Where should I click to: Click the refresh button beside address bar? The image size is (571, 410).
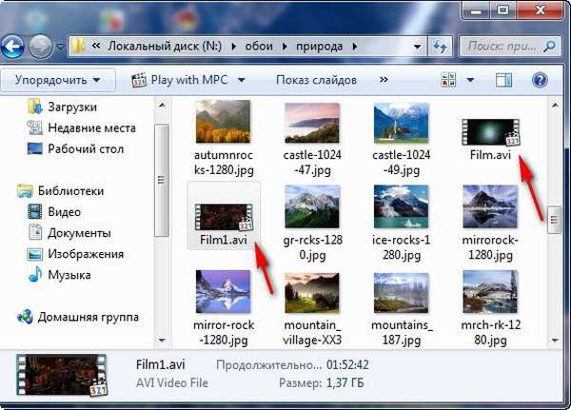pyautogui.click(x=441, y=46)
